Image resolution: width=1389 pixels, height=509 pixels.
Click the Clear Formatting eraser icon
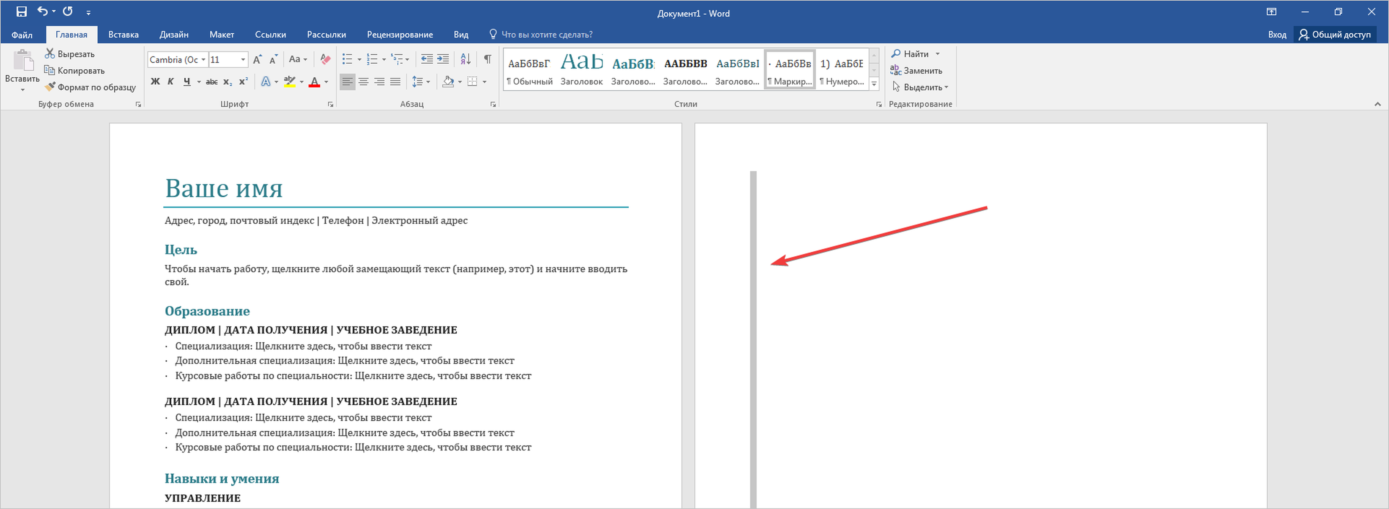[x=325, y=59]
